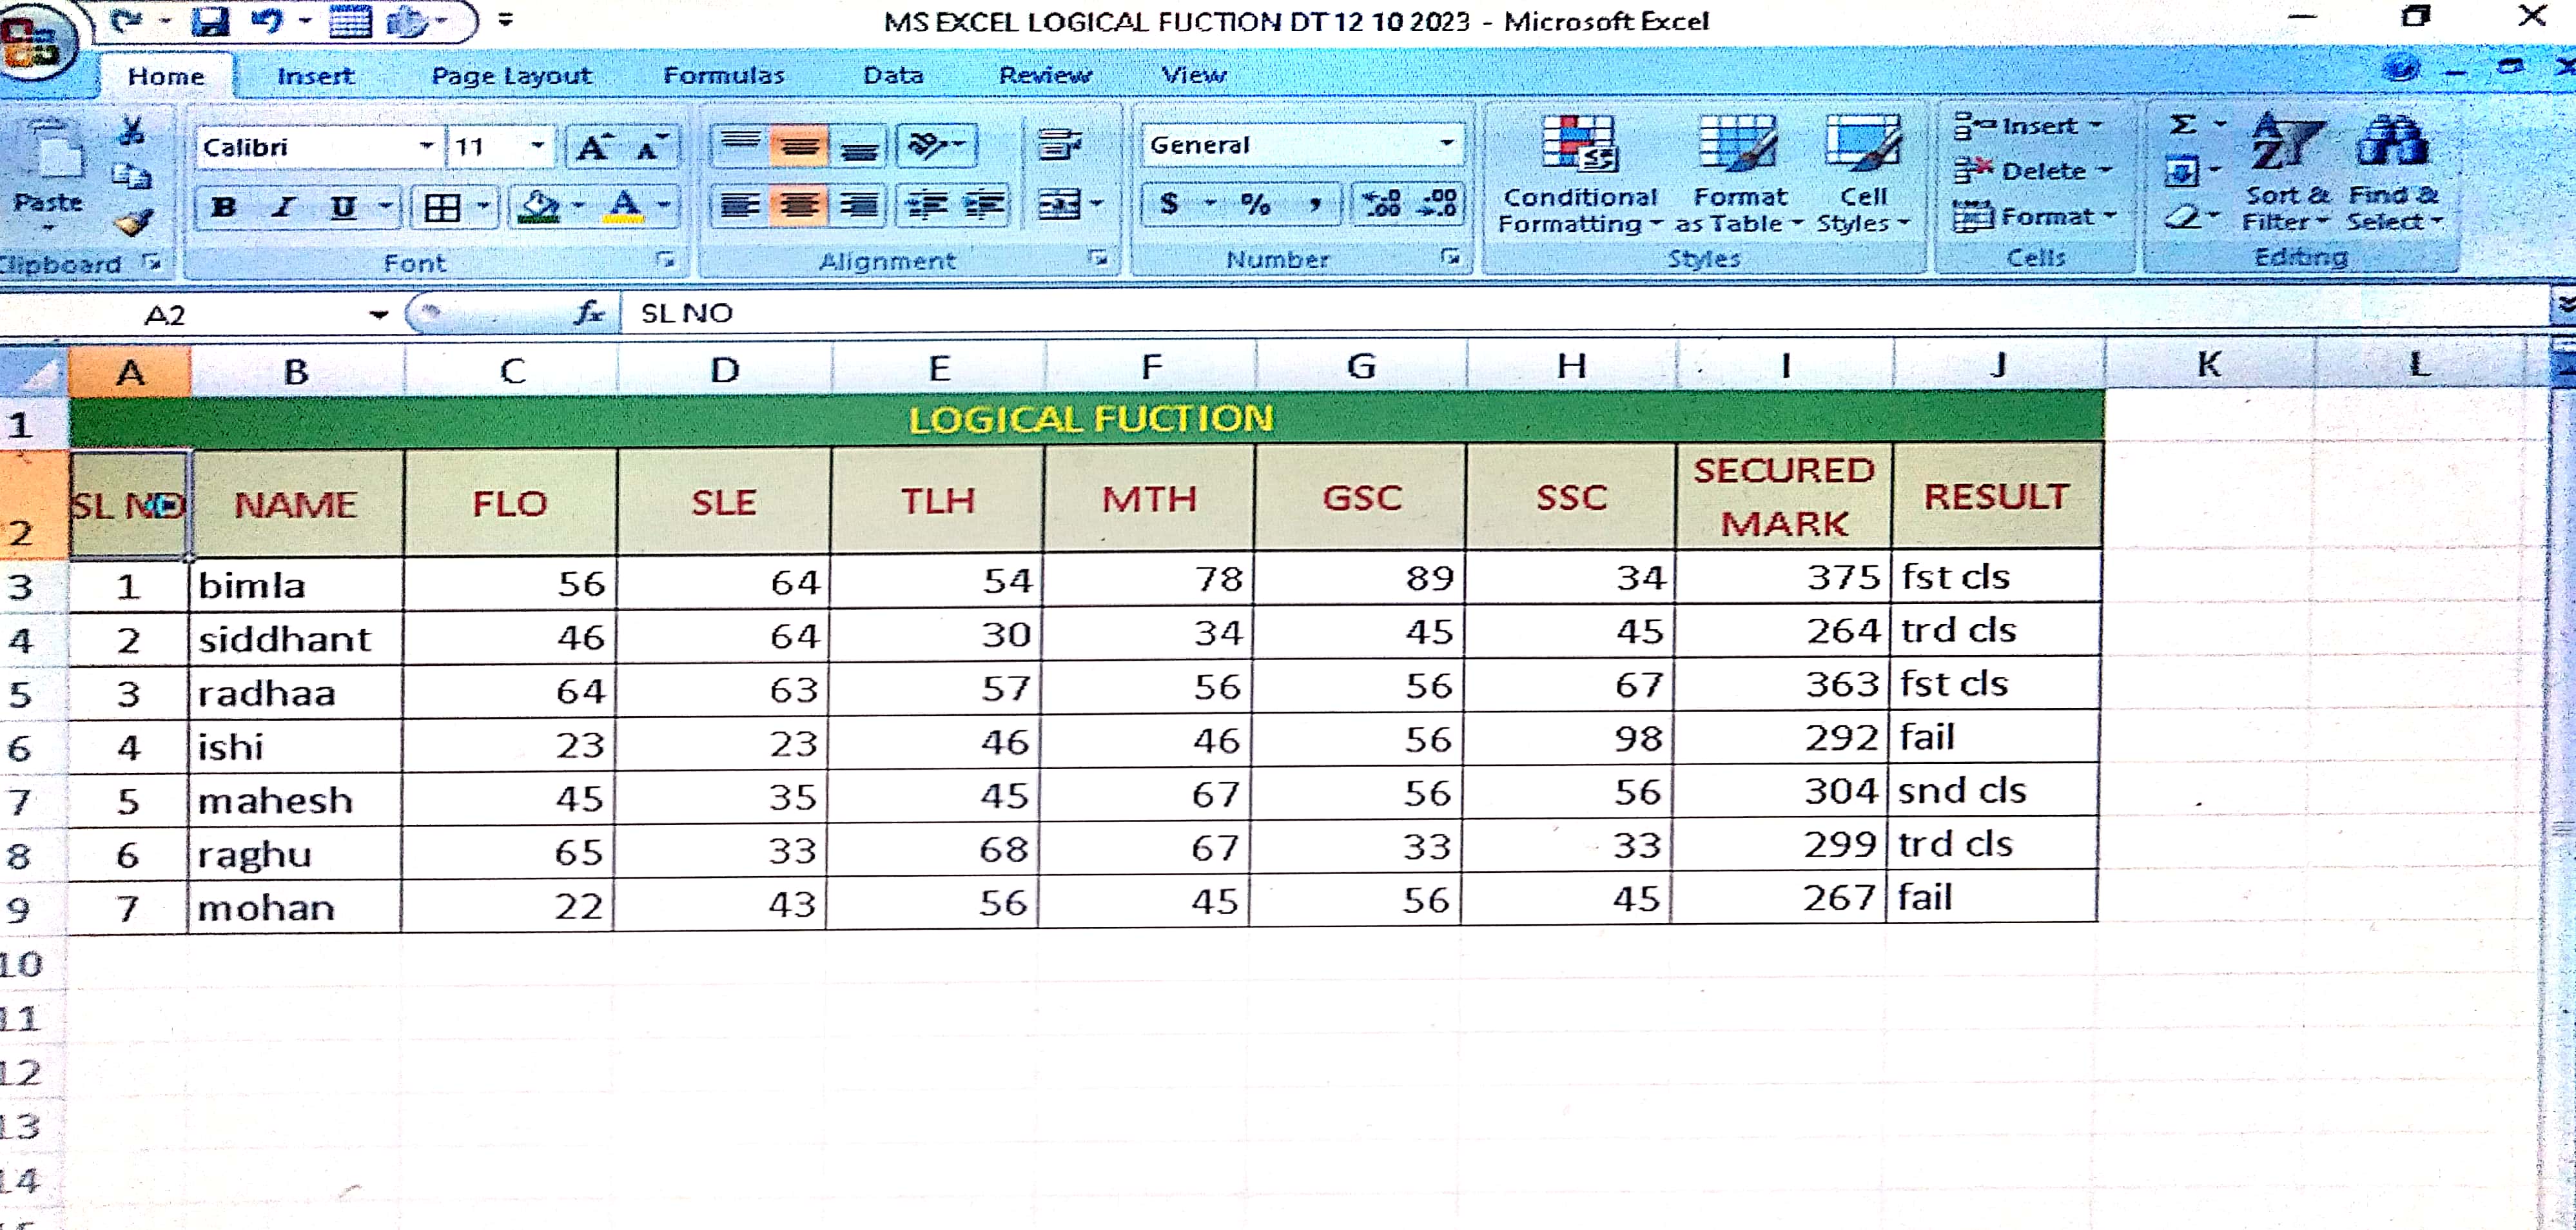Image resolution: width=2576 pixels, height=1230 pixels.
Task: Toggle Bold formatting
Action: coord(224,207)
